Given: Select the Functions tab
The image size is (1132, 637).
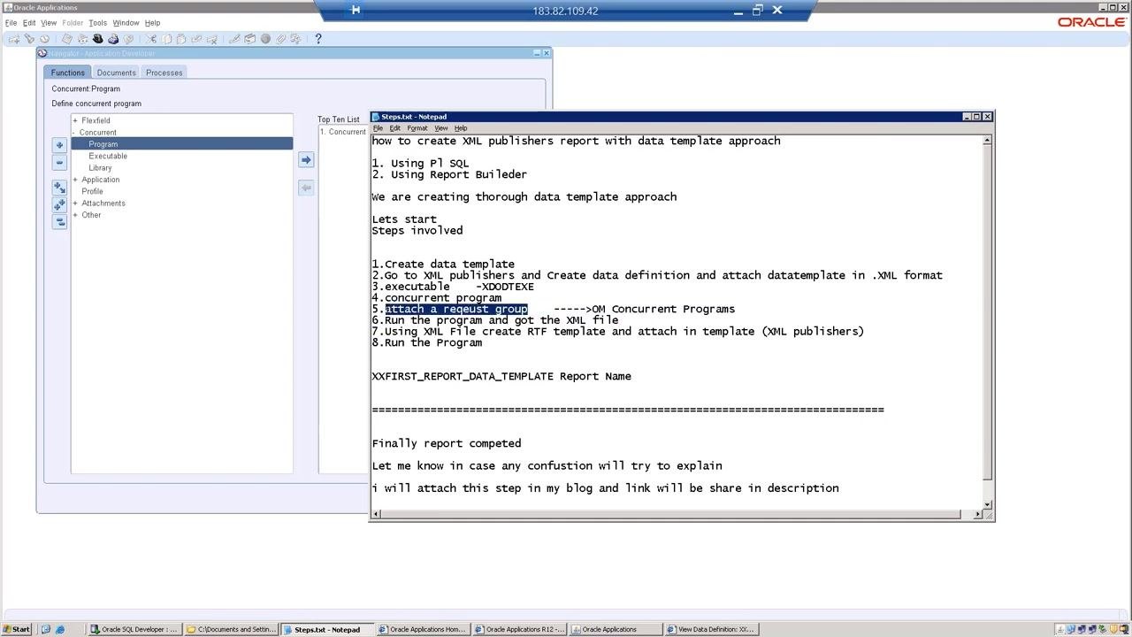Looking at the screenshot, I should [68, 73].
